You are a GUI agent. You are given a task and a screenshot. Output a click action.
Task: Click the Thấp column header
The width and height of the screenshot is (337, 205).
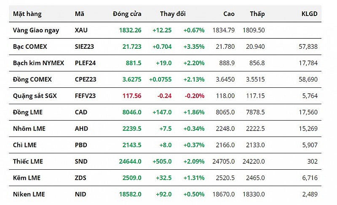pos(257,14)
